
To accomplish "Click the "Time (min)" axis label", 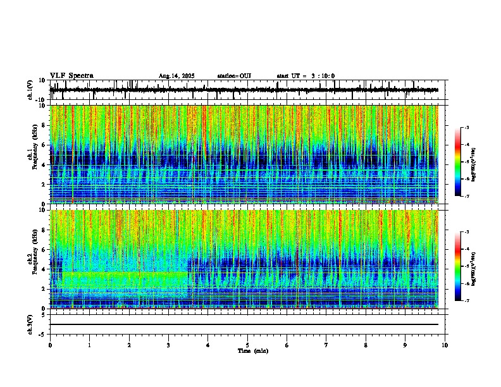I will tap(253, 351).
